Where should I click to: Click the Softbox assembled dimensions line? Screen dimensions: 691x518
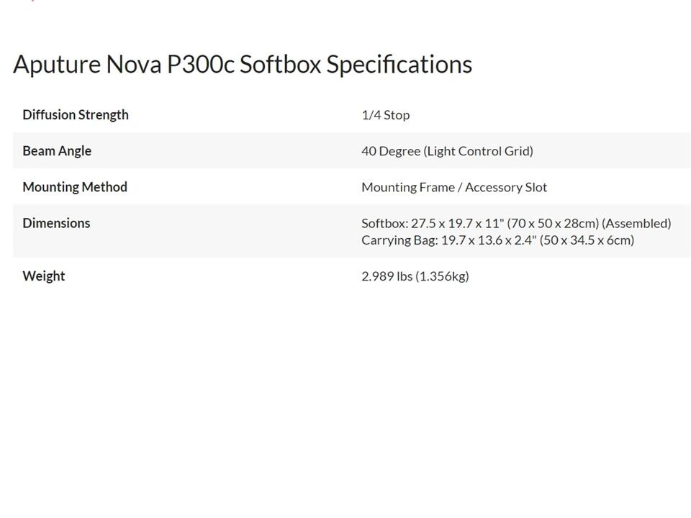(517, 223)
